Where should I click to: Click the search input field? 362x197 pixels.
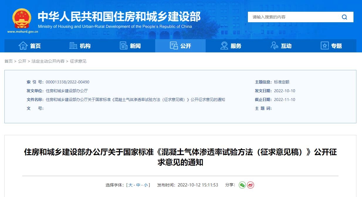click(x=293, y=17)
